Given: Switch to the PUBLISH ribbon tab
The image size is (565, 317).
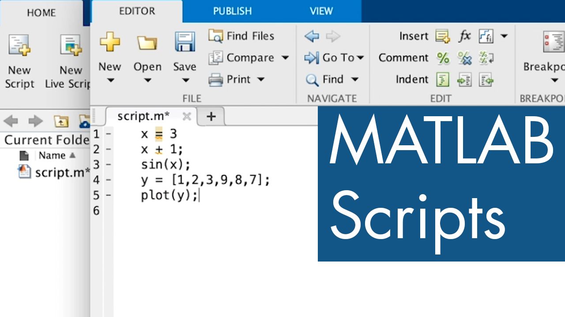Looking at the screenshot, I should tap(232, 11).
